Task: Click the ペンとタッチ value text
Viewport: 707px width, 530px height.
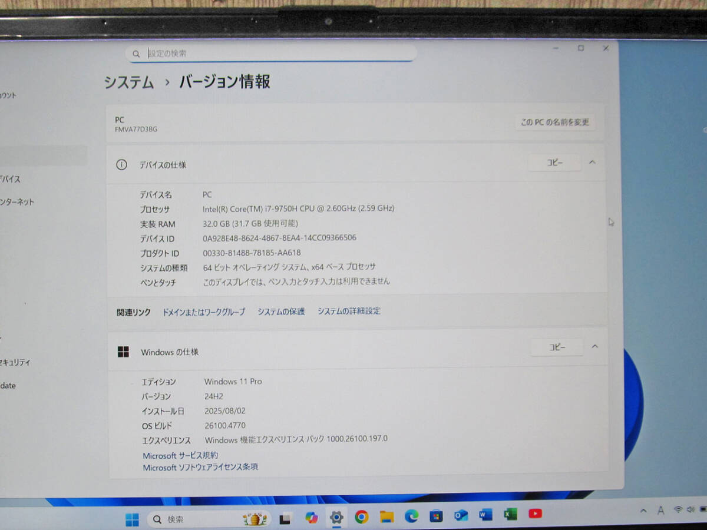Action: (296, 281)
